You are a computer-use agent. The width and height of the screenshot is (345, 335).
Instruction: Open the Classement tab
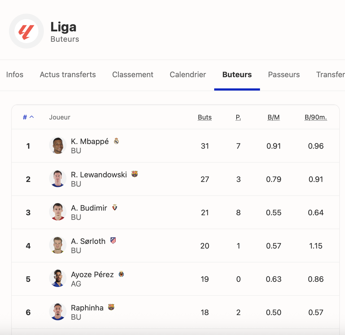pyautogui.click(x=133, y=75)
